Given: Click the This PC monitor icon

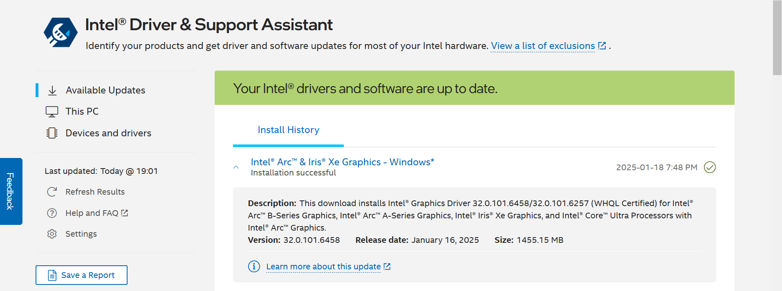Looking at the screenshot, I should pos(52,112).
